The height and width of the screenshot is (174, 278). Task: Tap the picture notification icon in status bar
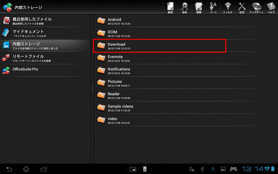pos(223,169)
